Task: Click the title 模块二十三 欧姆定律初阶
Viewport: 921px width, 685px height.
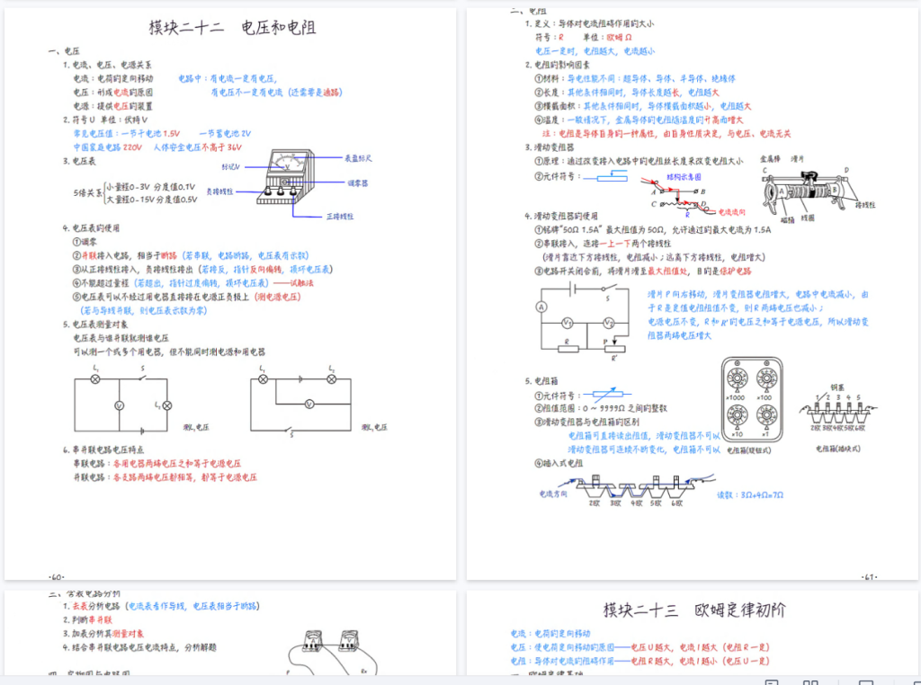Action: (693, 609)
